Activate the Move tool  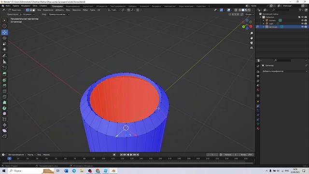[4, 32]
